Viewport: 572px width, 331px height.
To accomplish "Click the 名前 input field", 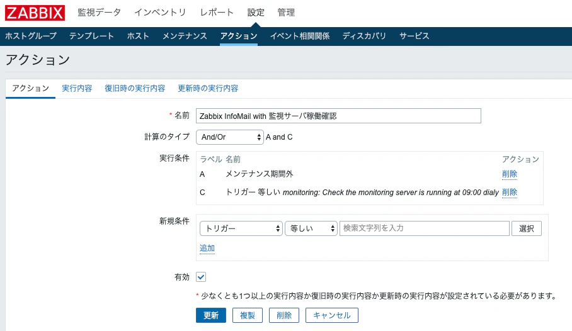I will click(338, 116).
